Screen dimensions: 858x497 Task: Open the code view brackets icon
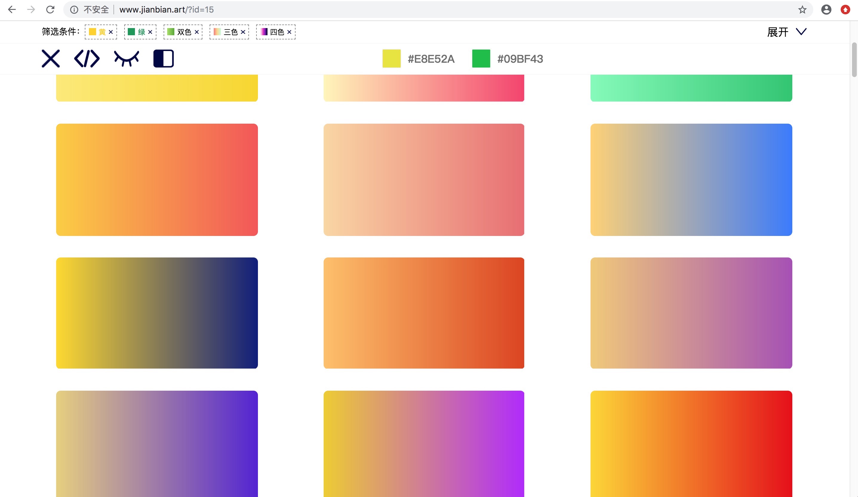point(87,59)
